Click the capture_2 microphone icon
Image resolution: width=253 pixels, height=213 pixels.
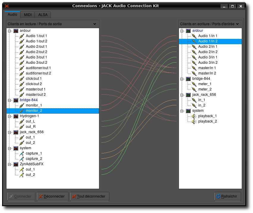(x=22, y=159)
